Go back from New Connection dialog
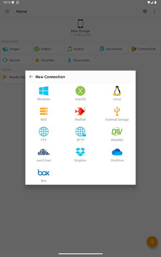The width and height of the screenshot is (161, 257). click(31, 77)
